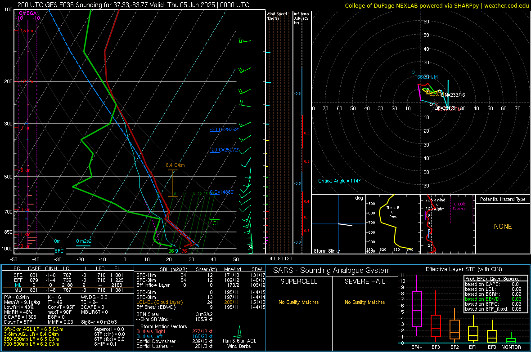Viewport: 531px width, 352px height.
Task: Click the 9 km height marker
Action: click(25, 128)
